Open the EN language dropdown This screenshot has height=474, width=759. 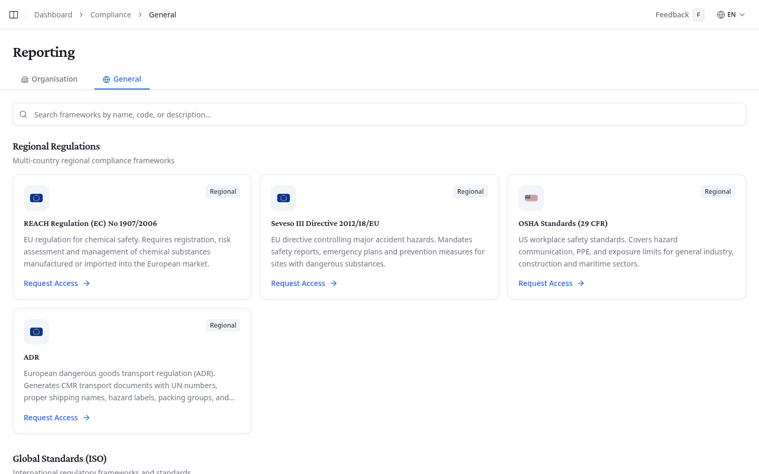(732, 14)
